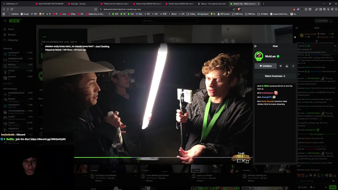The image size is (338, 190).
Task: Open Watch livestream link
Action: click(275, 76)
